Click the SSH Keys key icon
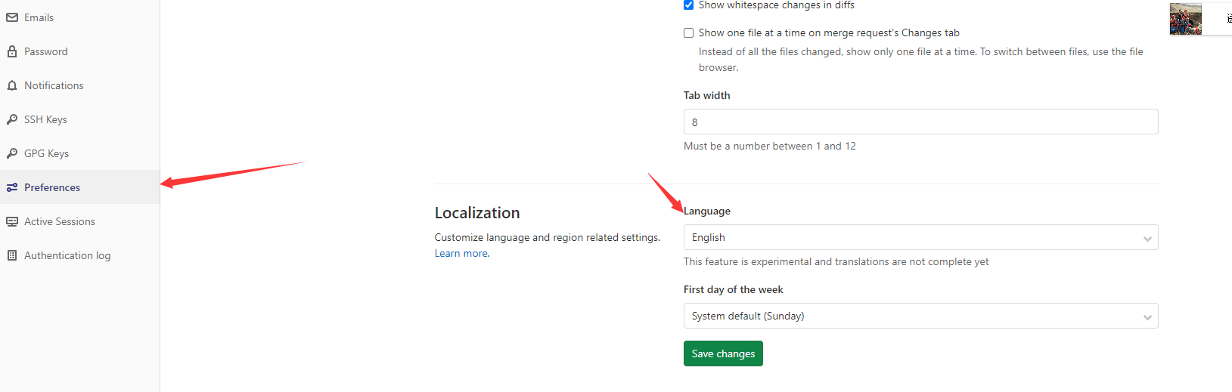The image size is (1232, 392). [x=12, y=119]
